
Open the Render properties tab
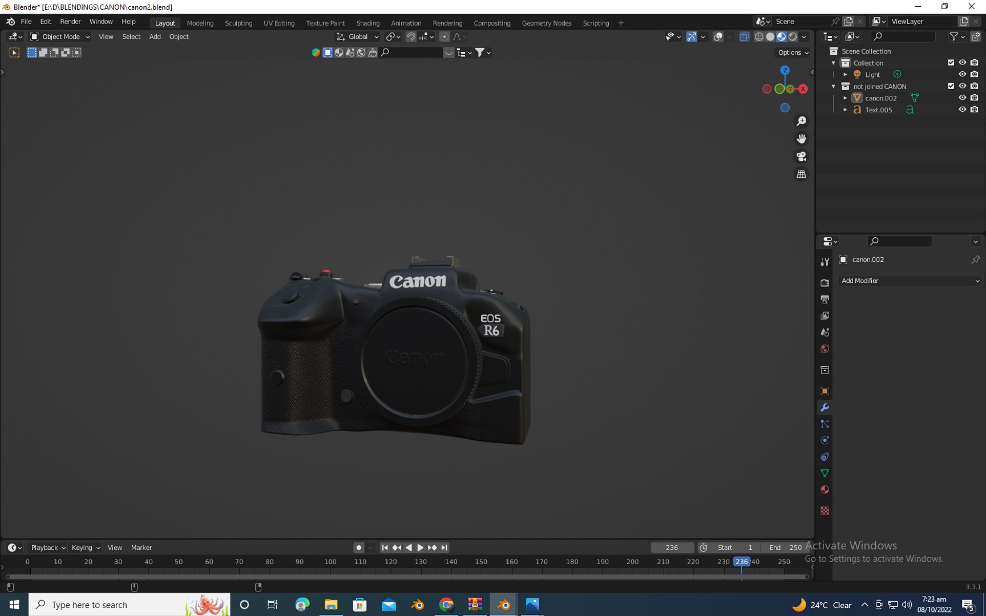(x=825, y=282)
